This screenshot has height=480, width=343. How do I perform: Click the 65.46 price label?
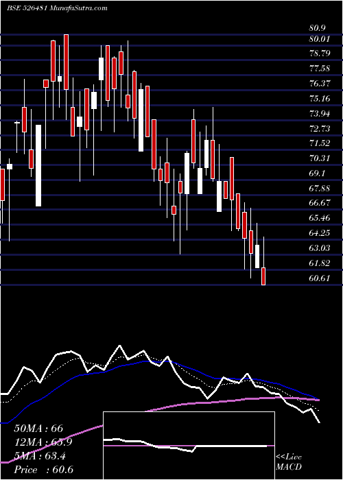click(x=320, y=217)
